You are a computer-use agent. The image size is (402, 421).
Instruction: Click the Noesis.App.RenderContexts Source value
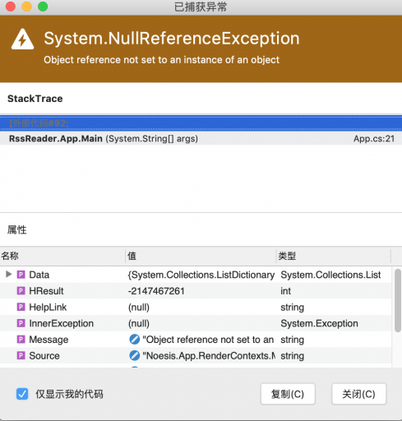point(209,356)
